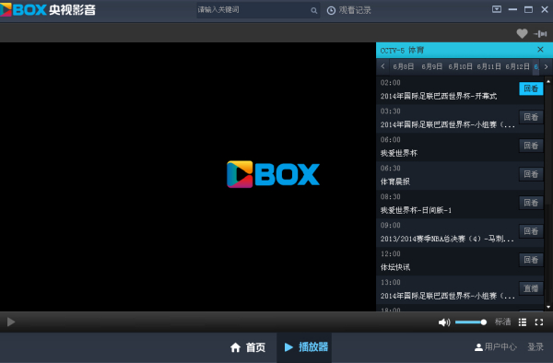The image size is (553, 363).
Task: Click 回看 for the 02:00 opening ceremony
Action: click(x=531, y=88)
